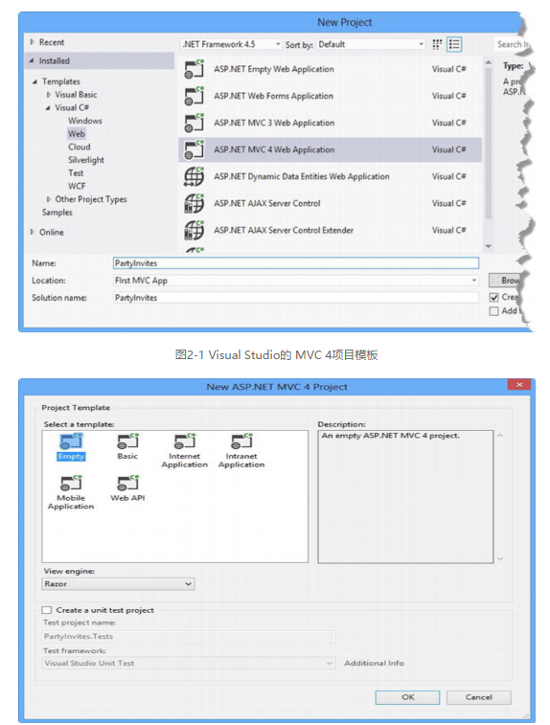Tick the Add to source control checkbox
The image size is (550, 725).
(494, 310)
